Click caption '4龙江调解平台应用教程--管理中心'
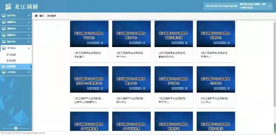 pos(215,55)
